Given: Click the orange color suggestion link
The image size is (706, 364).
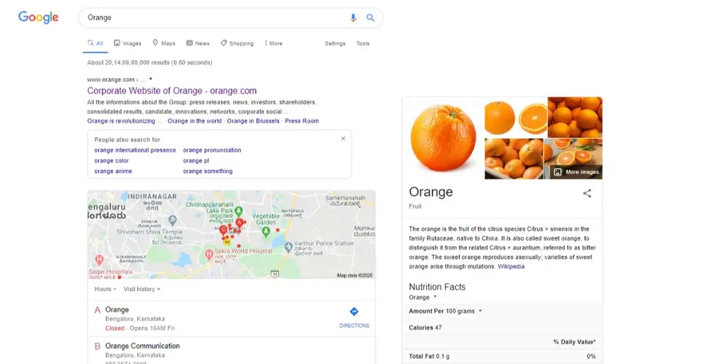Looking at the screenshot, I should coord(112,160).
